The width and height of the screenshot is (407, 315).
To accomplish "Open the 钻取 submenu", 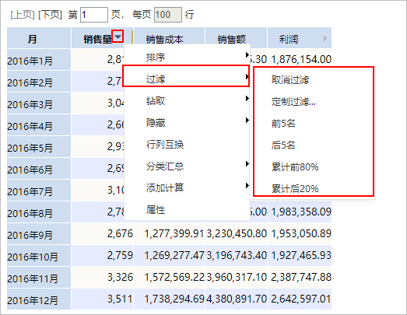I will point(187,100).
